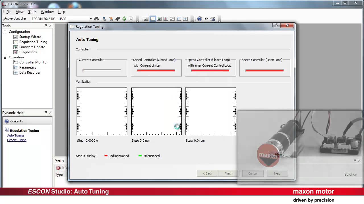The image size is (364, 204).
Task: Click the What's This cursor help icon
Action: click(x=206, y=19)
